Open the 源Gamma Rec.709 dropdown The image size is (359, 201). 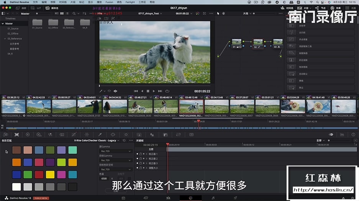(115, 151)
